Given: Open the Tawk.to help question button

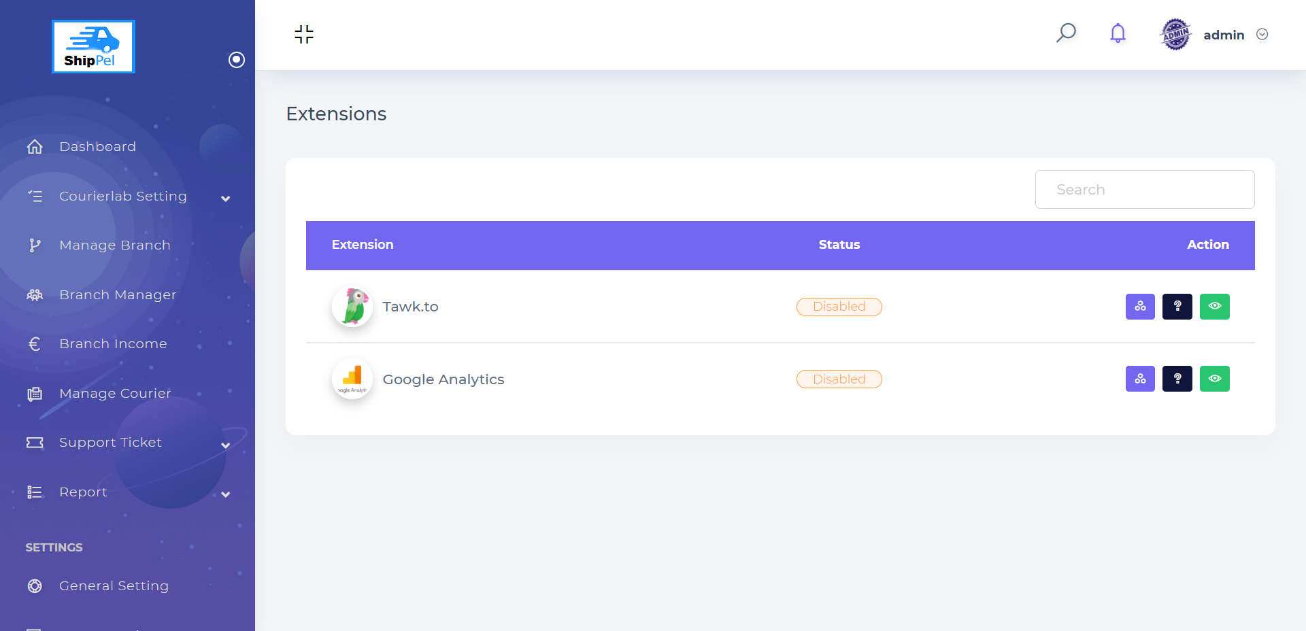Looking at the screenshot, I should tap(1177, 307).
